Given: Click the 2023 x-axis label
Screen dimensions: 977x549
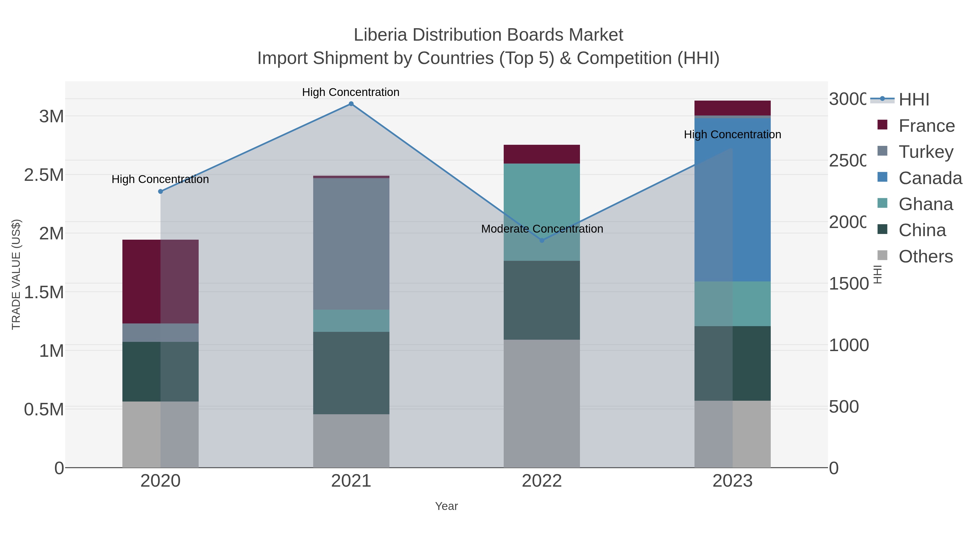Looking at the screenshot, I should tap(733, 481).
